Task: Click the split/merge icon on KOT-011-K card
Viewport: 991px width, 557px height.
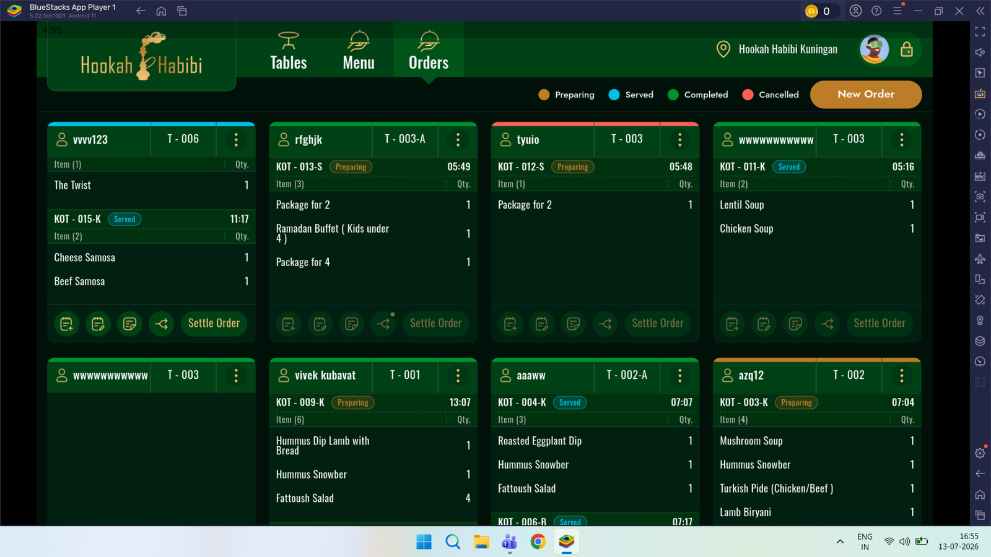Action: click(x=827, y=324)
